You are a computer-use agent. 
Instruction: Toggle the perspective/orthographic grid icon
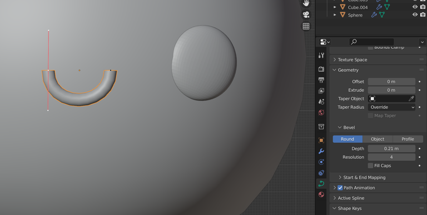coord(306,26)
